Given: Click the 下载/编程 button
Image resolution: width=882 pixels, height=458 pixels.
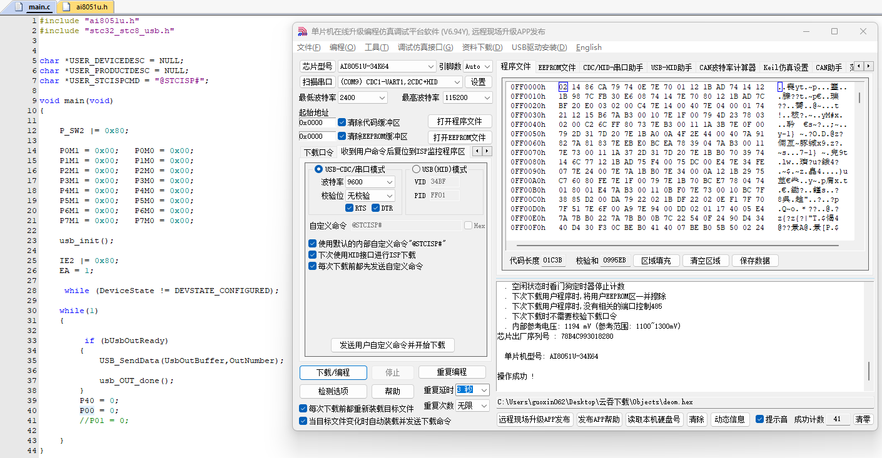Looking at the screenshot, I should click(333, 372).
